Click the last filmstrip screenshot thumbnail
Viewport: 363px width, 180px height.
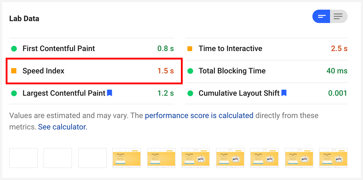[333, 158]
